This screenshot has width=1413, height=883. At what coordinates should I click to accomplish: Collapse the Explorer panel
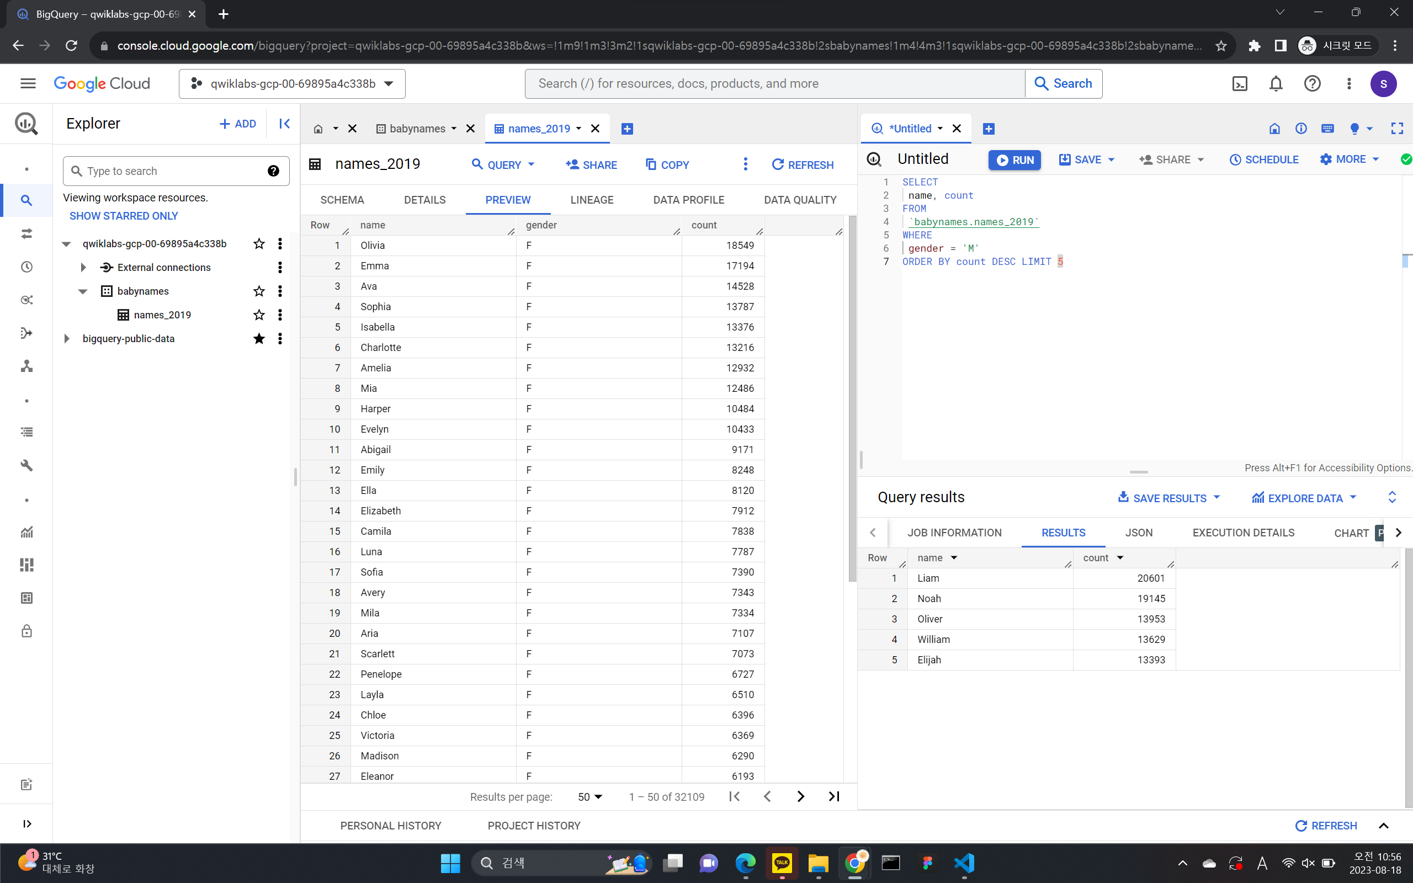[x=284, y=123]
